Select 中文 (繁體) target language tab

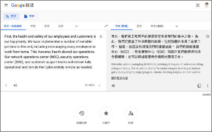pyautogui.click(x=122, y=26)
